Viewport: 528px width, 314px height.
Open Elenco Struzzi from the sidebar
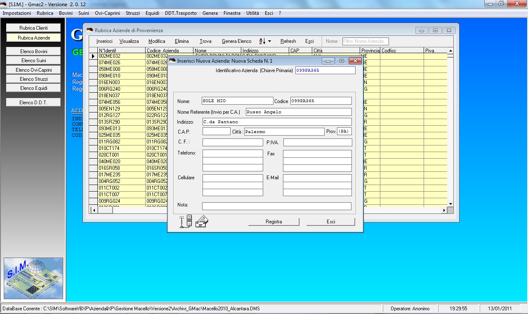[x=33, y=79]
